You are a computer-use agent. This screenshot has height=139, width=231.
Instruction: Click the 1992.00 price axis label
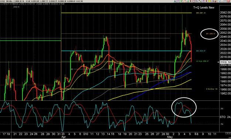coord(225,73)
